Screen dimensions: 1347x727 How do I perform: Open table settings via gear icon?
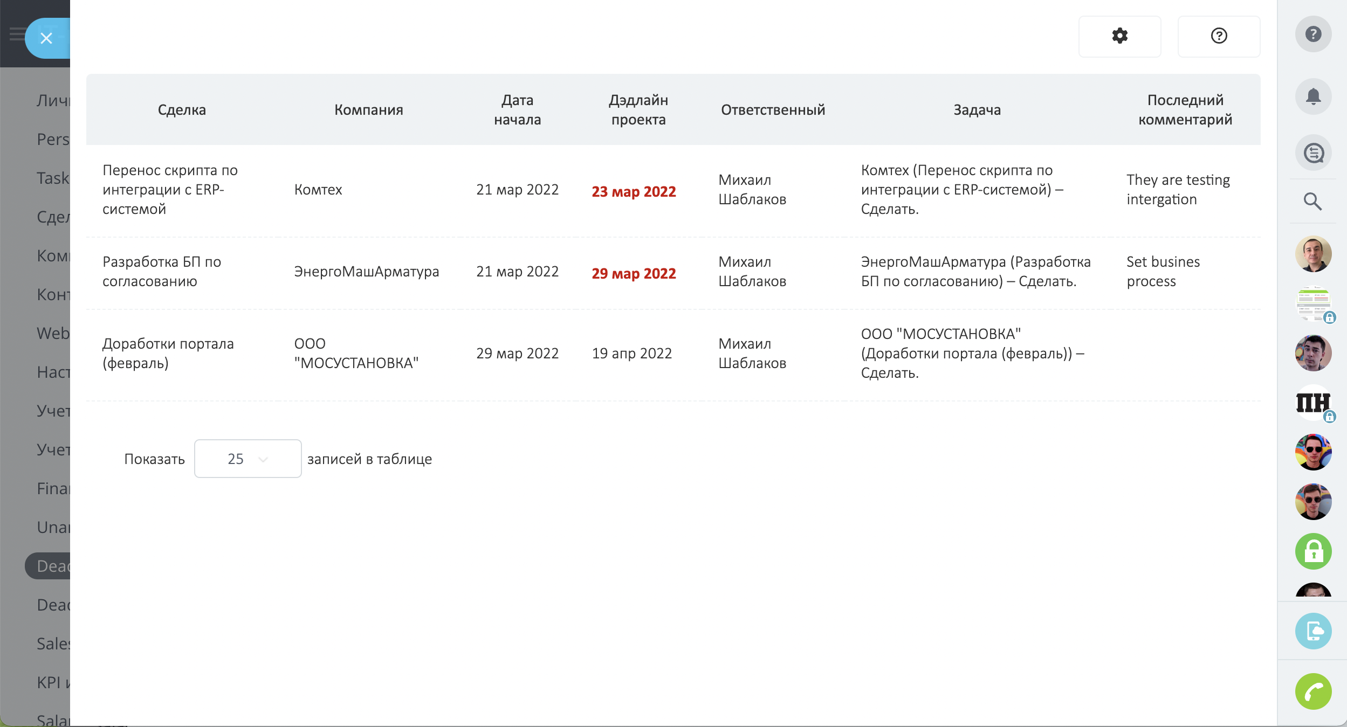(1119, 36)
